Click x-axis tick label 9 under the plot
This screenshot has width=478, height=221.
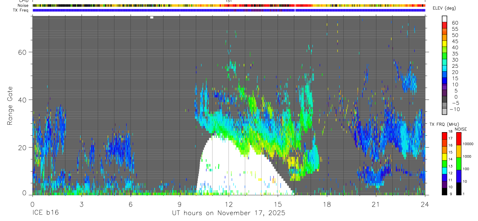179,204
